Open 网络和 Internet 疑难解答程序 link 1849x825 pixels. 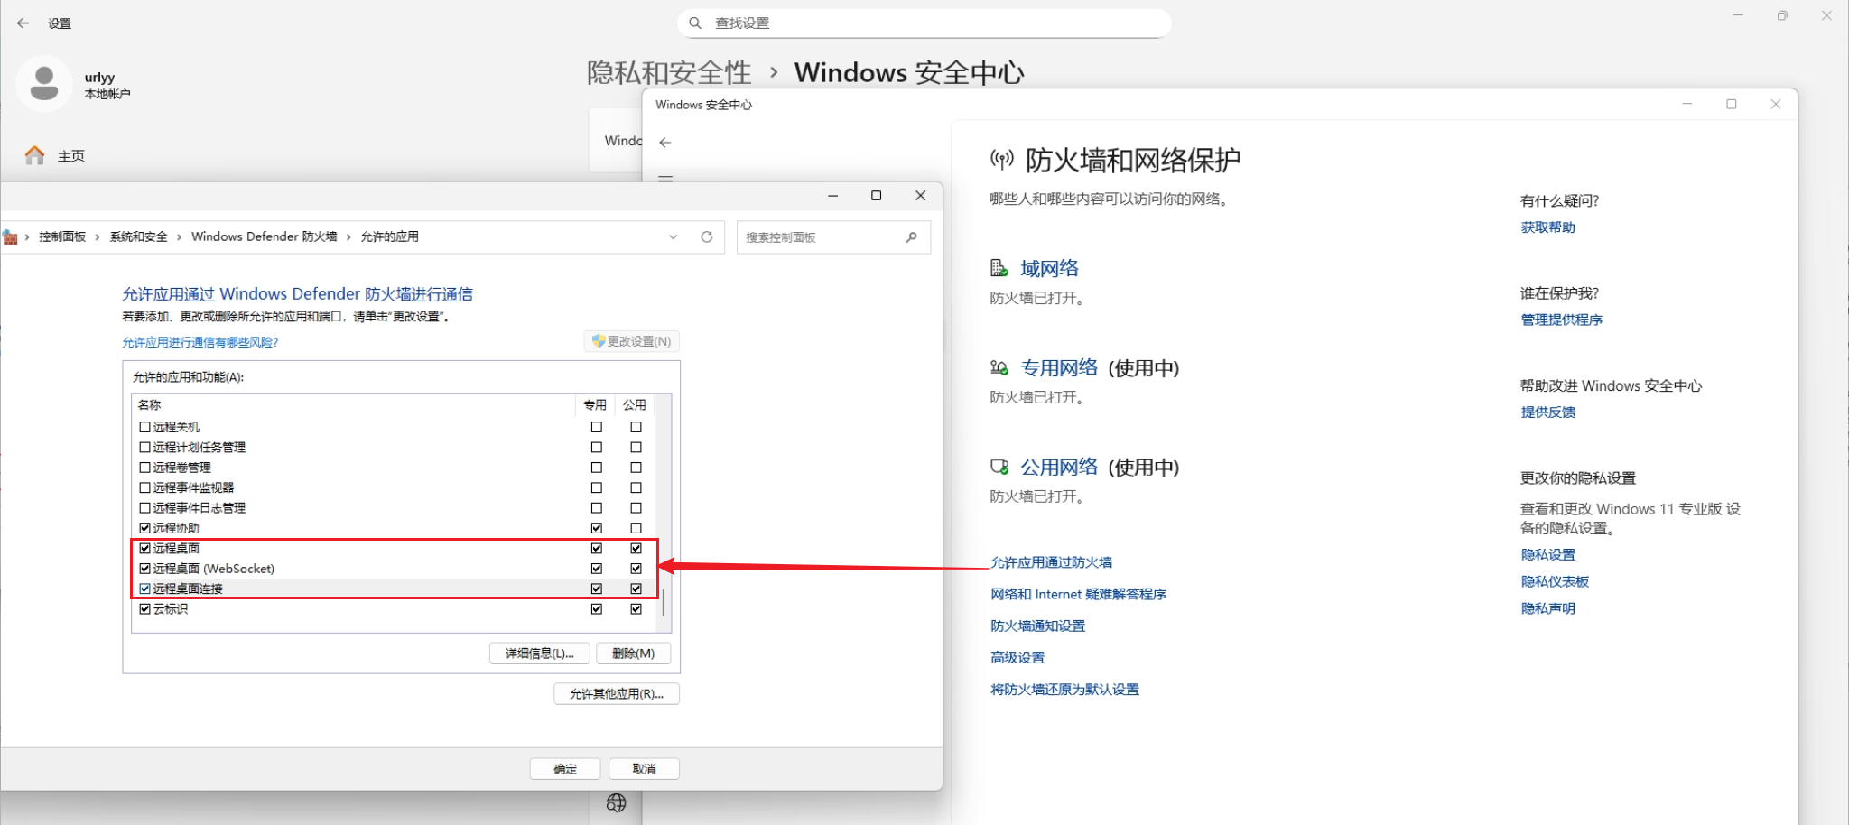click(1079, 594)
